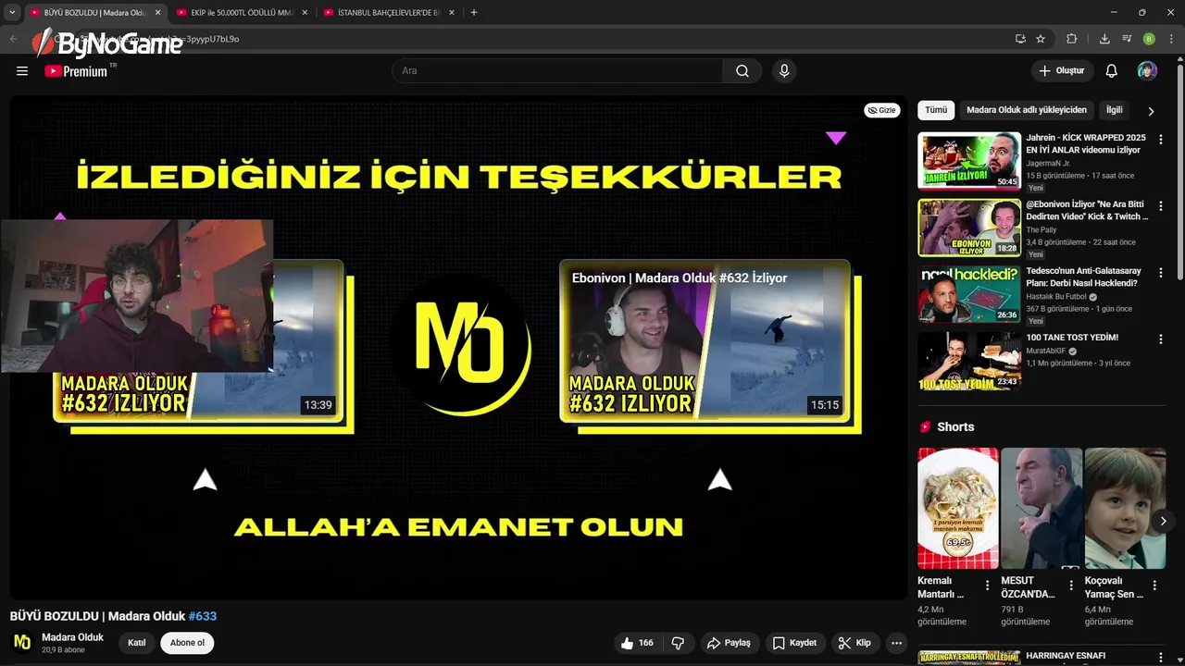Share the video with Paylaş
1185x666 pixels.
click(x=729, y=643)
